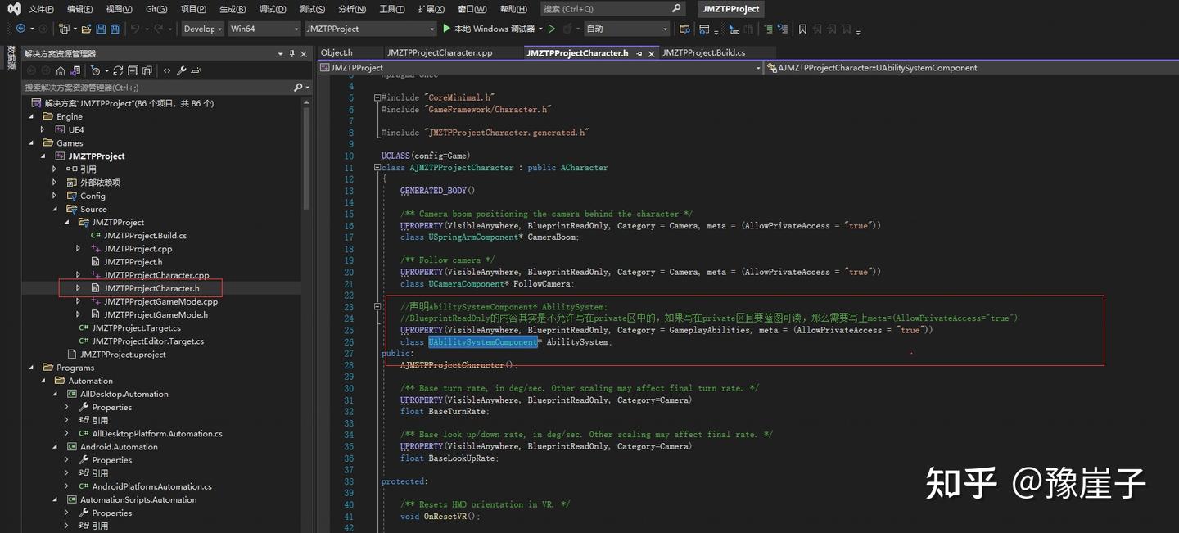Open the JMZTPProject scope dropdown above editor
This screenshot has height=533, width=1179.
tap(541, 68)
